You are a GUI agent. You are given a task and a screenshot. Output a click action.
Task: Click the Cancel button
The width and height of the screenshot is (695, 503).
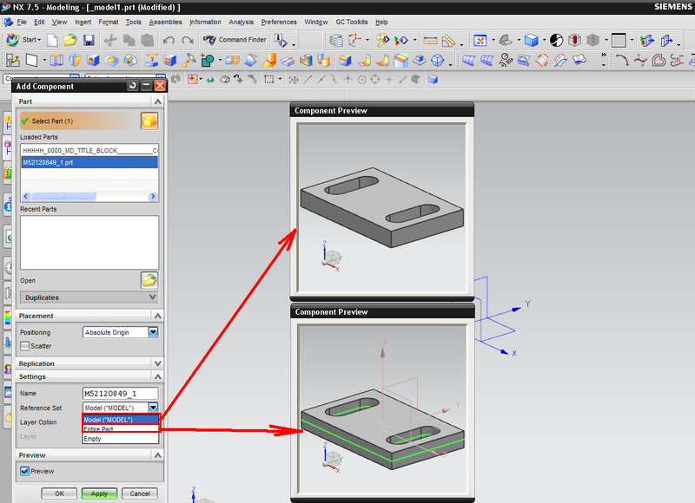click(139, 493)
